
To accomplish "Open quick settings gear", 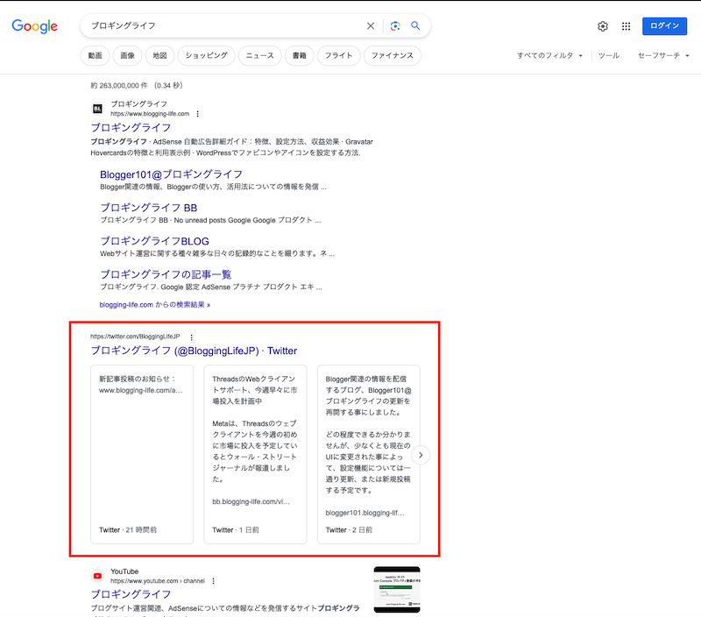I will point(602,26).
